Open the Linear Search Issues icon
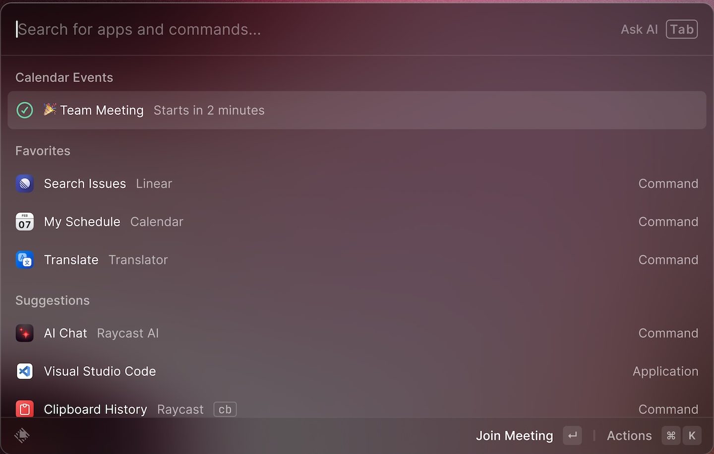The image size is (714, 454). (x=25, y=184)
